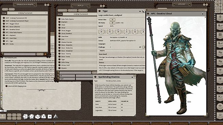Go to story index with up arrow

pos(41,108)
